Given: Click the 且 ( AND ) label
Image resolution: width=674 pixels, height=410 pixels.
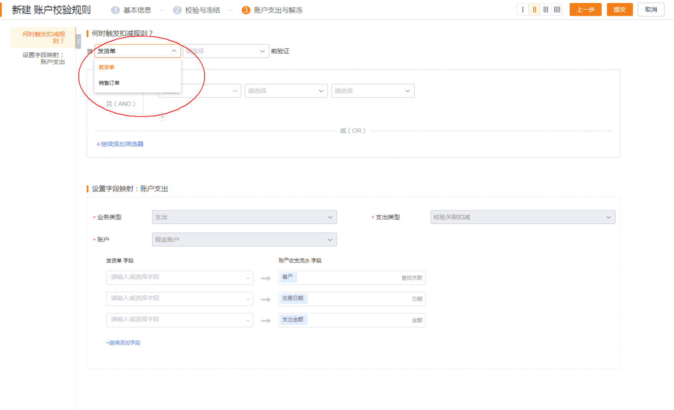Looking at the screenshot, I should [x=121, y=104].
